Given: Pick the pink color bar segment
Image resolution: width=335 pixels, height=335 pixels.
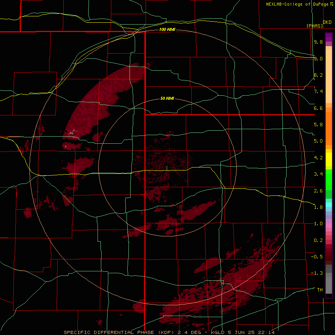Looking at the screenshot, I should tap(329, 226).
